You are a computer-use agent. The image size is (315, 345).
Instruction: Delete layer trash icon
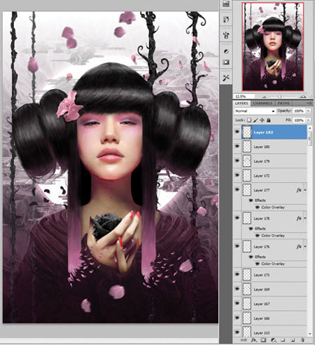click(302, 340)
